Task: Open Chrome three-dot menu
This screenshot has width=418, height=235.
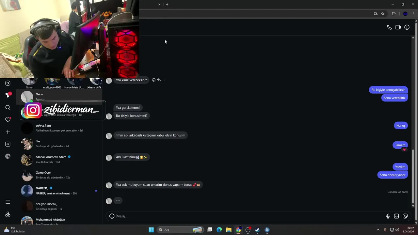Action: click(x=413, y=14)
